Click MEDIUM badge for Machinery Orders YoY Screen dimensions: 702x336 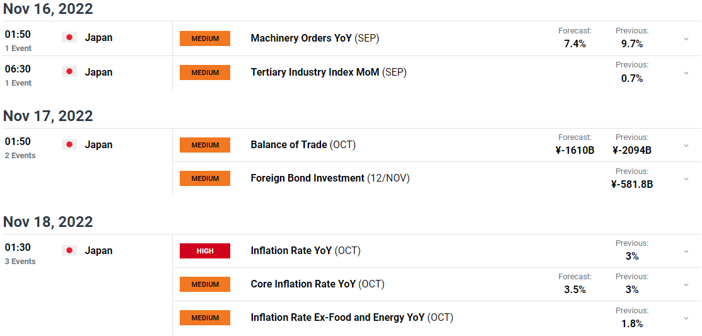[x=204, y=38]
